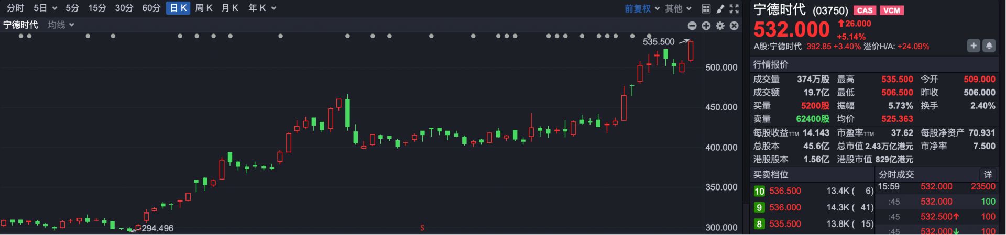Click sell price 536.000
The width and height of the screenshot is (1006, 235).
point(785,207)
